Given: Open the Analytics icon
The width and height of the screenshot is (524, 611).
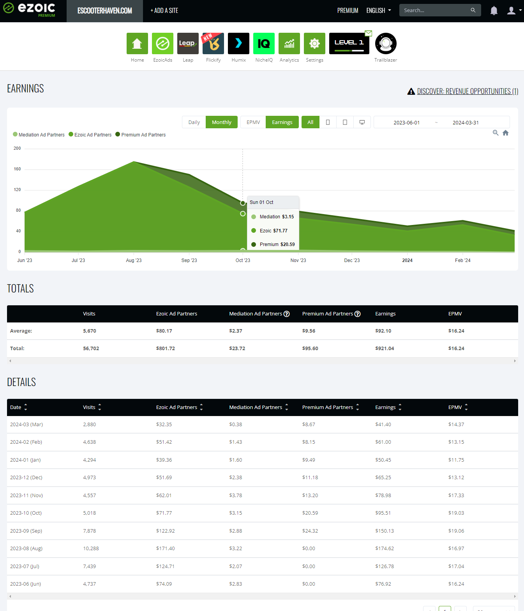Looking at the screenshot, I should (x=289, y=43).
